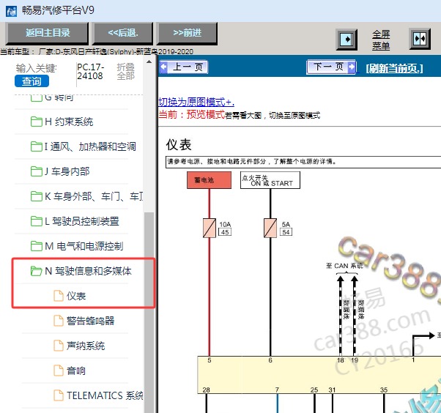441x413 pixels.
Task: Click the 畅易汽修平台V9 app icon in title bar
Action: [11, 11]
